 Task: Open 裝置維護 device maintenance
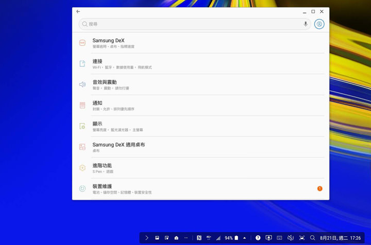click(200, 189)
